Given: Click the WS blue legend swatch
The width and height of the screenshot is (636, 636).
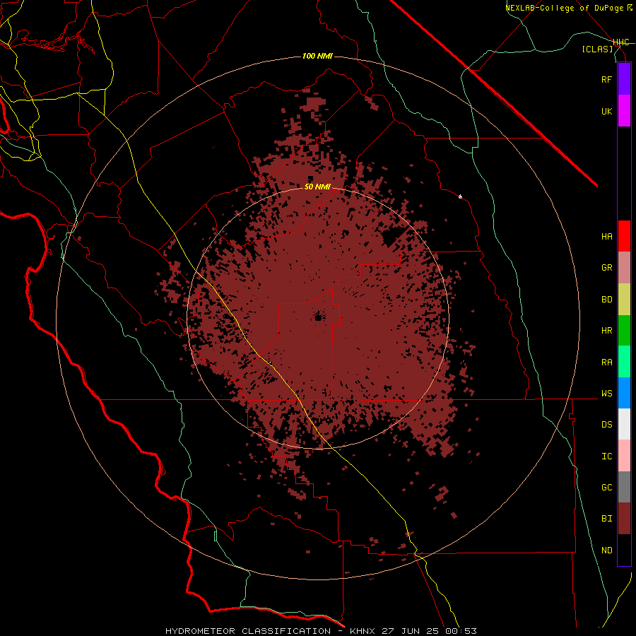Looking at the screenshot, I should [x=624, y=393].
